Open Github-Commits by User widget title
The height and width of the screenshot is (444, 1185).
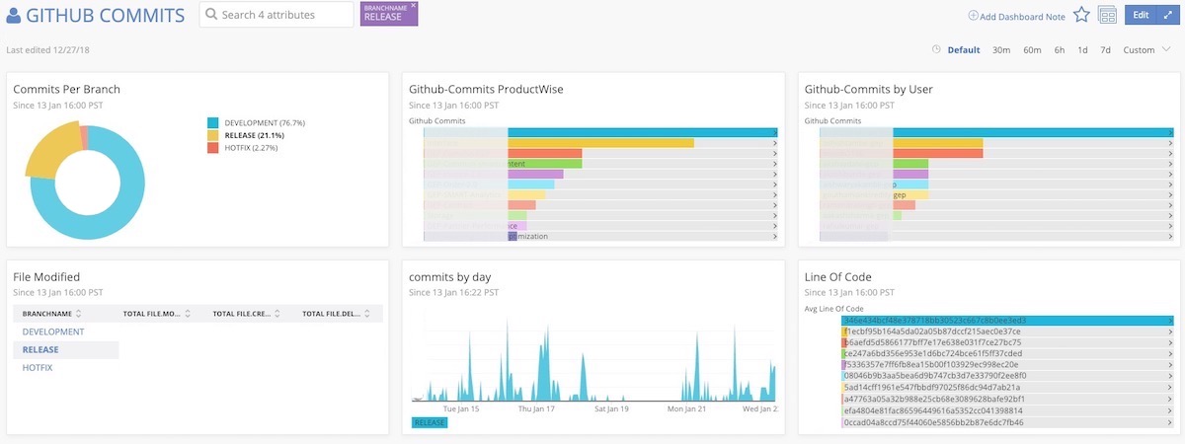pos(869,89)
